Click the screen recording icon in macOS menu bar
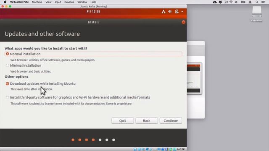269x151 pixels. coord(226,2)
